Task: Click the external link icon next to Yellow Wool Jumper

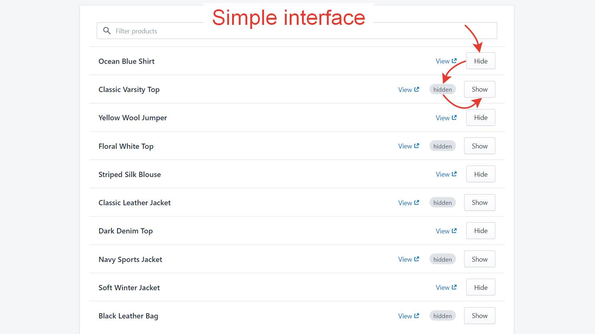Action: pyautogui.click(x=454, y=117)
